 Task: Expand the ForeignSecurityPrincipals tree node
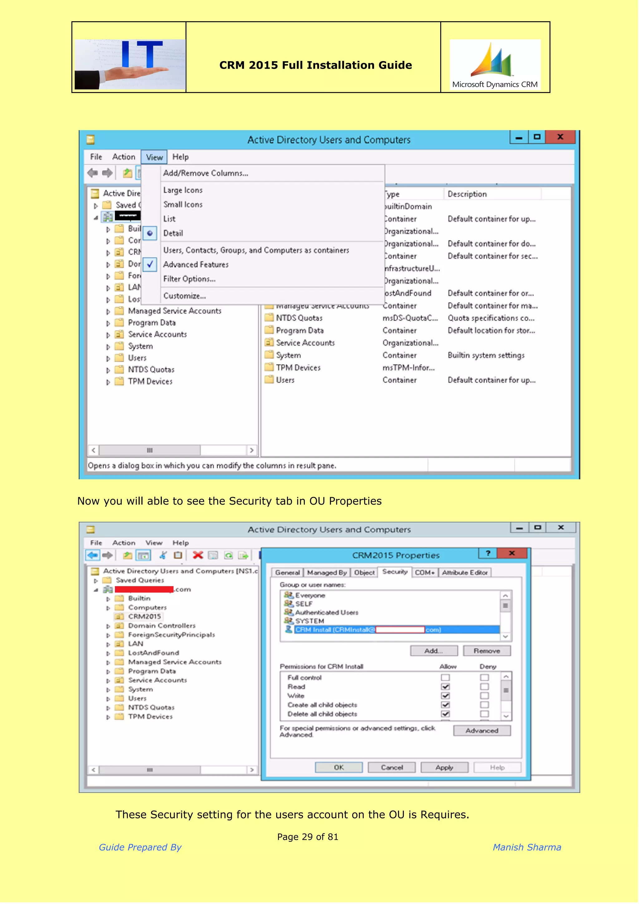point(108,635)
